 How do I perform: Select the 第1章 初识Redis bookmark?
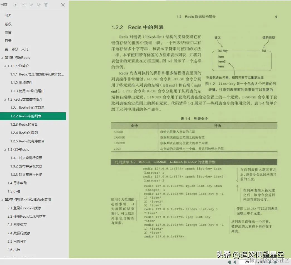(17, 58)
